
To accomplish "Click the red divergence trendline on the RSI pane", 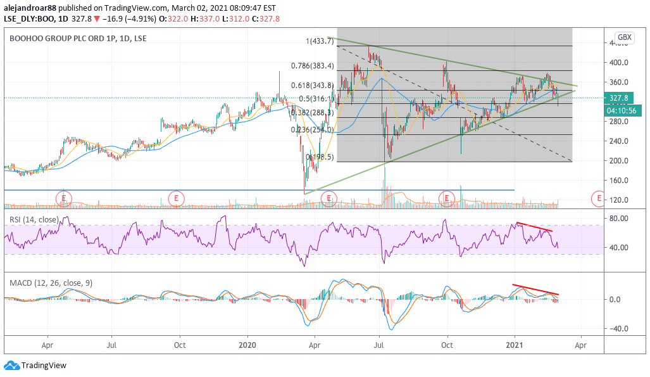I will (534, 227).
